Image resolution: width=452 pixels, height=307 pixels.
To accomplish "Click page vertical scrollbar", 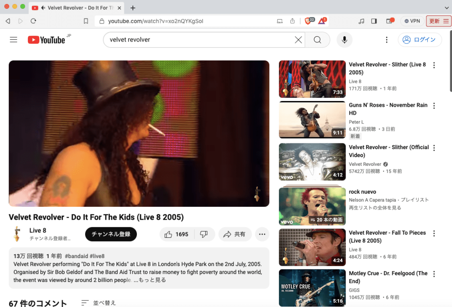I will click(451, 60).
